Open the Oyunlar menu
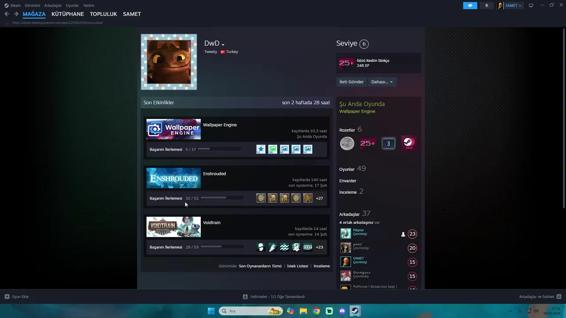Viewport: 566px width, 318px height. tap(73, 5)
